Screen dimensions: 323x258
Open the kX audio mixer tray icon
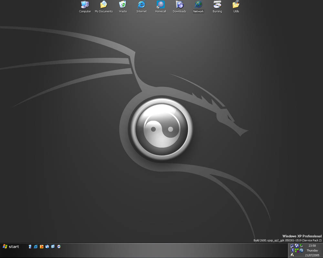[x=297, y=245]
